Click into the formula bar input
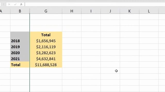This screenshot has height=92, width=165. coord(95,4)
